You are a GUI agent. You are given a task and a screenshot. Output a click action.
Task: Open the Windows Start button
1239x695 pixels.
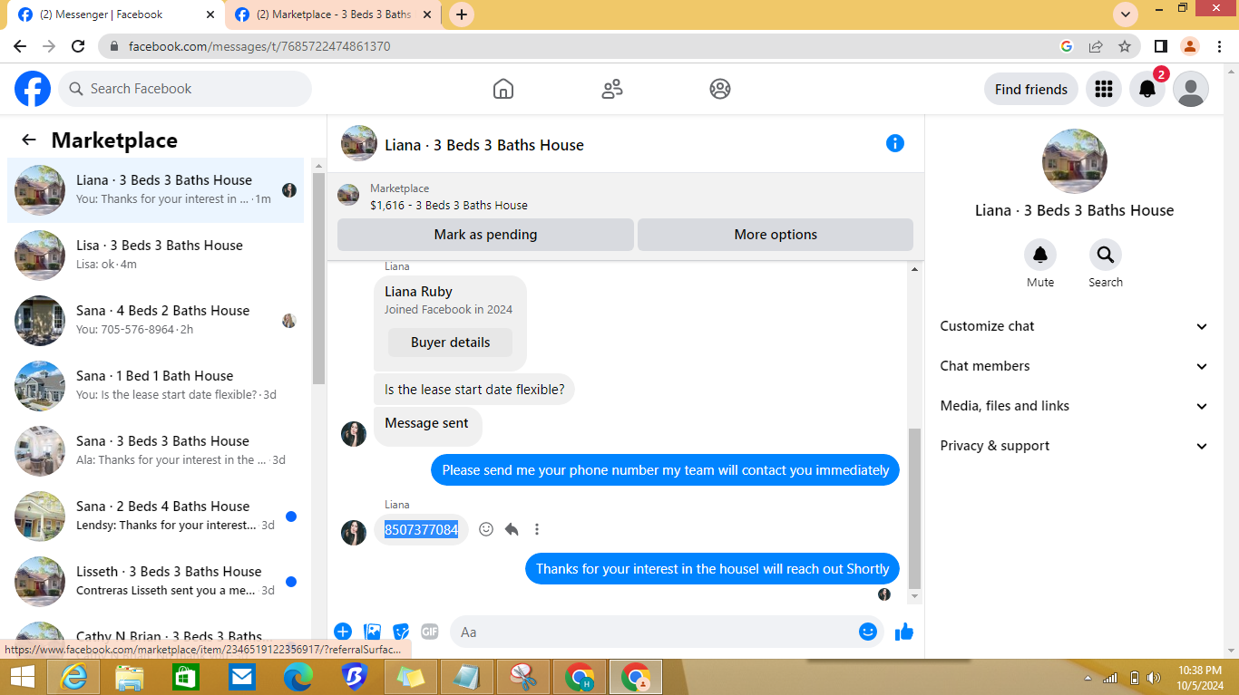(23, 677)
